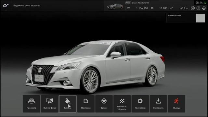Click the distance graph icon beside 60.9
The image size is (208, 117).
171,8
